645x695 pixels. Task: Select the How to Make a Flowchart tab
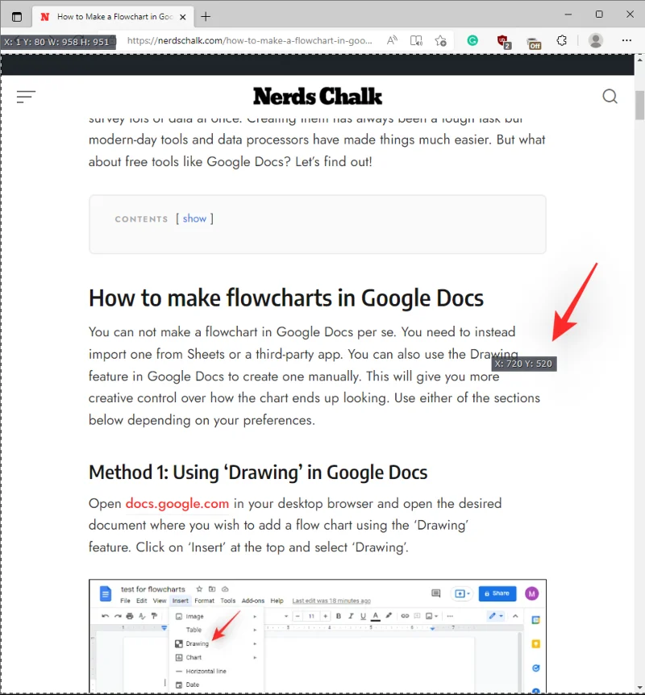click(113, 16)
